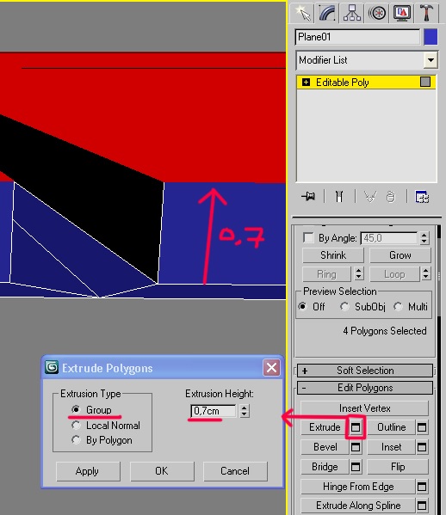
Task: Open the Display panel tab
Action: point(402,13)
